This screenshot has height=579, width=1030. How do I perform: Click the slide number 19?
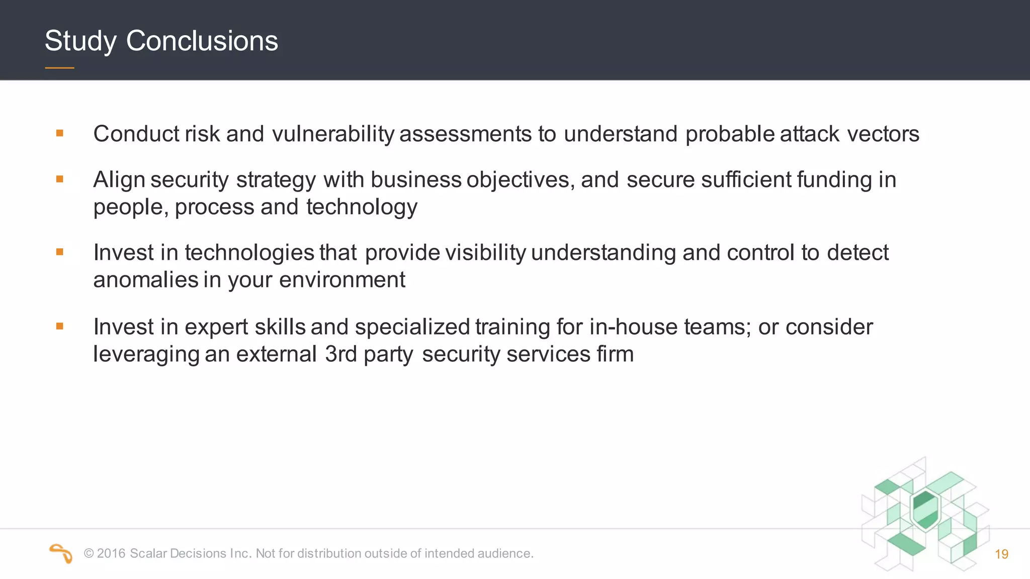point(1001,554)
